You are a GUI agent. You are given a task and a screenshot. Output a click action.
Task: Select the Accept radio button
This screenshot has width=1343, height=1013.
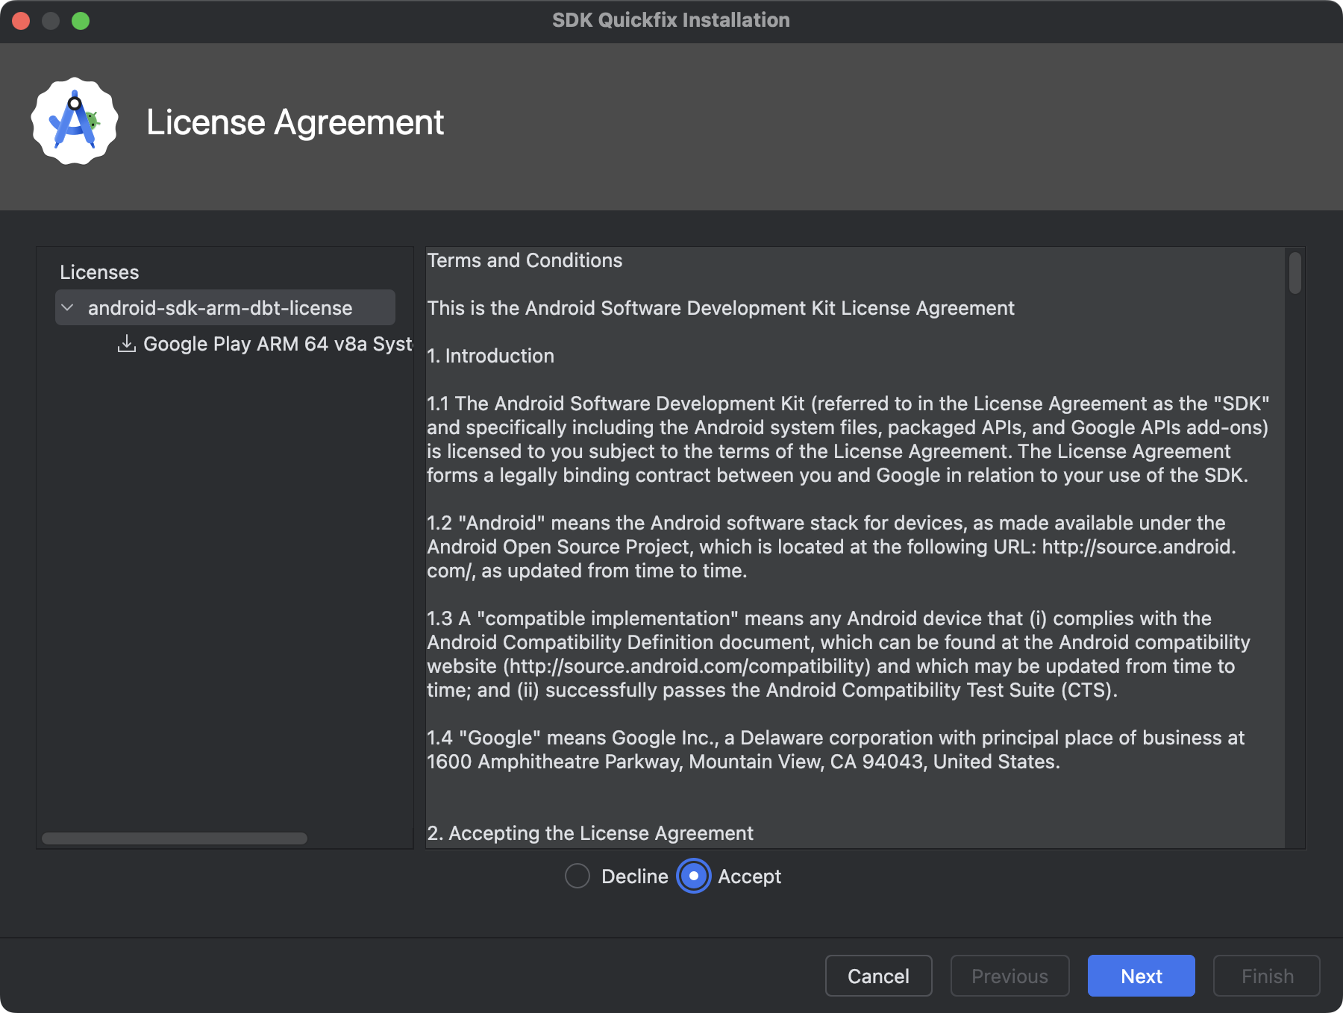tap(693, 876)
